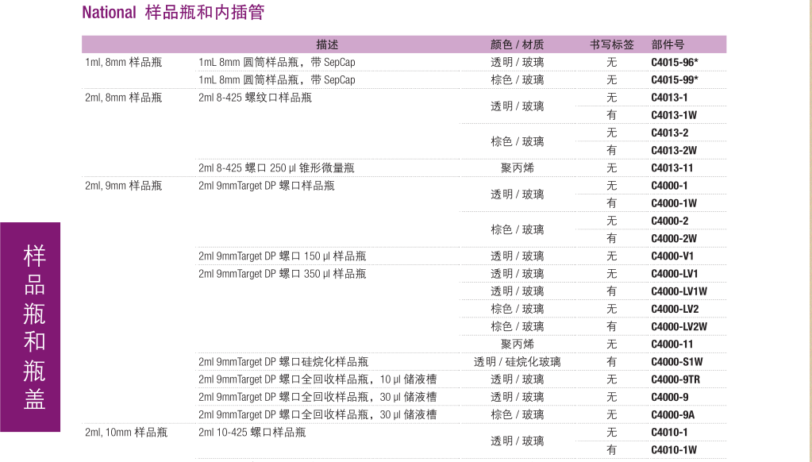Click description '2ml 9mmTarget DP 螺口 150 µl 样品瓶'
Screen dimensions: 812x462
click(283, 256)
